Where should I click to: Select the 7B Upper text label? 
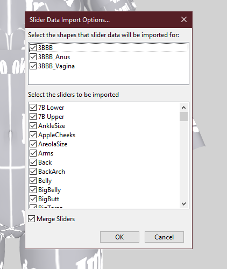[51, 117]
